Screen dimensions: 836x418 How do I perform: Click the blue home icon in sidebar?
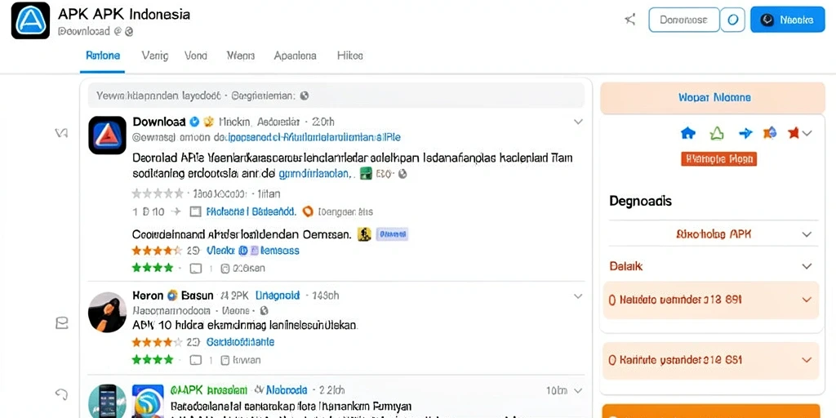coord(688,133)
